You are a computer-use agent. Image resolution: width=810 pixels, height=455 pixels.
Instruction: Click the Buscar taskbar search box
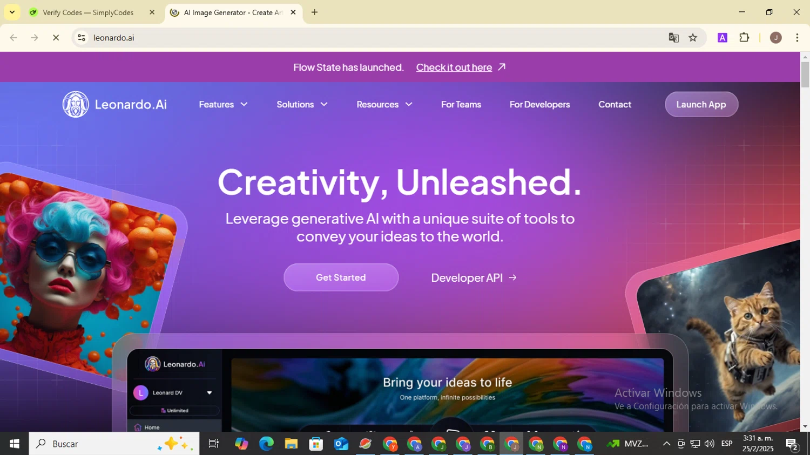pyautogui.click(x=114, y=444)
